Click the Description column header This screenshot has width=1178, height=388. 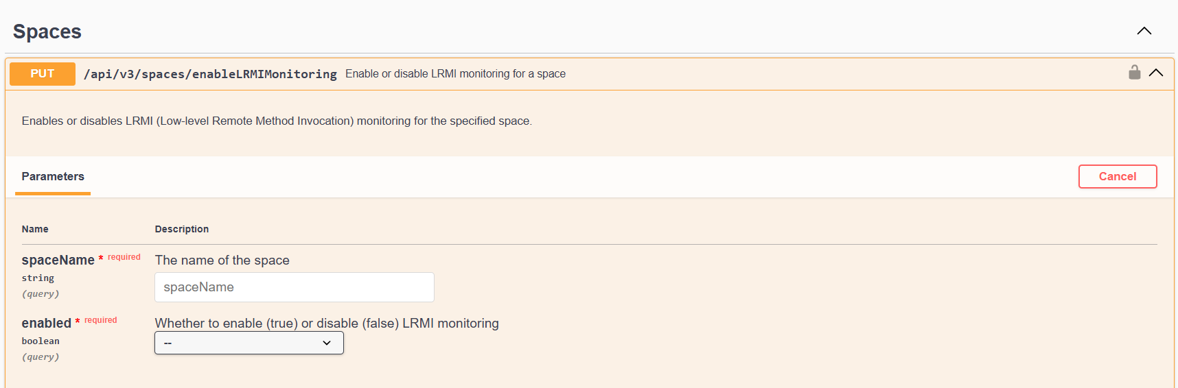coord(182,229)
